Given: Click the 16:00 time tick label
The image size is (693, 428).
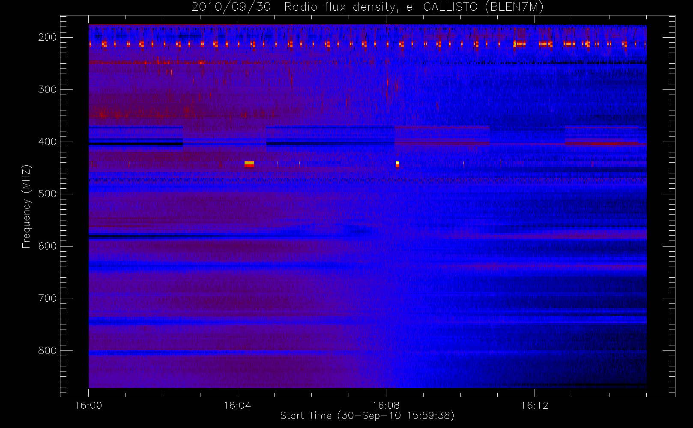Looking at the screenshot, I should tap(88, 405).
